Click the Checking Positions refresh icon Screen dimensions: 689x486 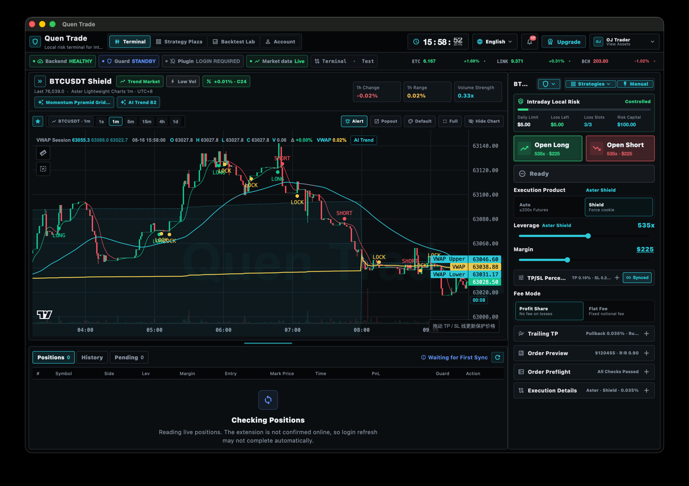pyautogui.click(x=268, y=400)
